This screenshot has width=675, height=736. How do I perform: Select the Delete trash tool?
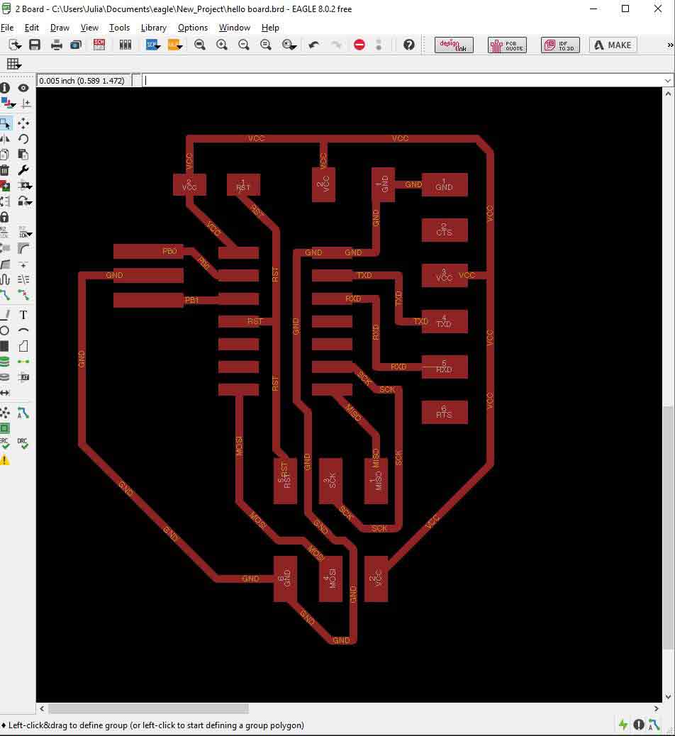click(5, 170)
